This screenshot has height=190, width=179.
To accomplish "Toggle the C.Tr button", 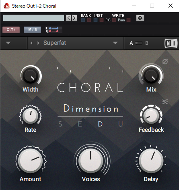I will [x=11, y=30].
